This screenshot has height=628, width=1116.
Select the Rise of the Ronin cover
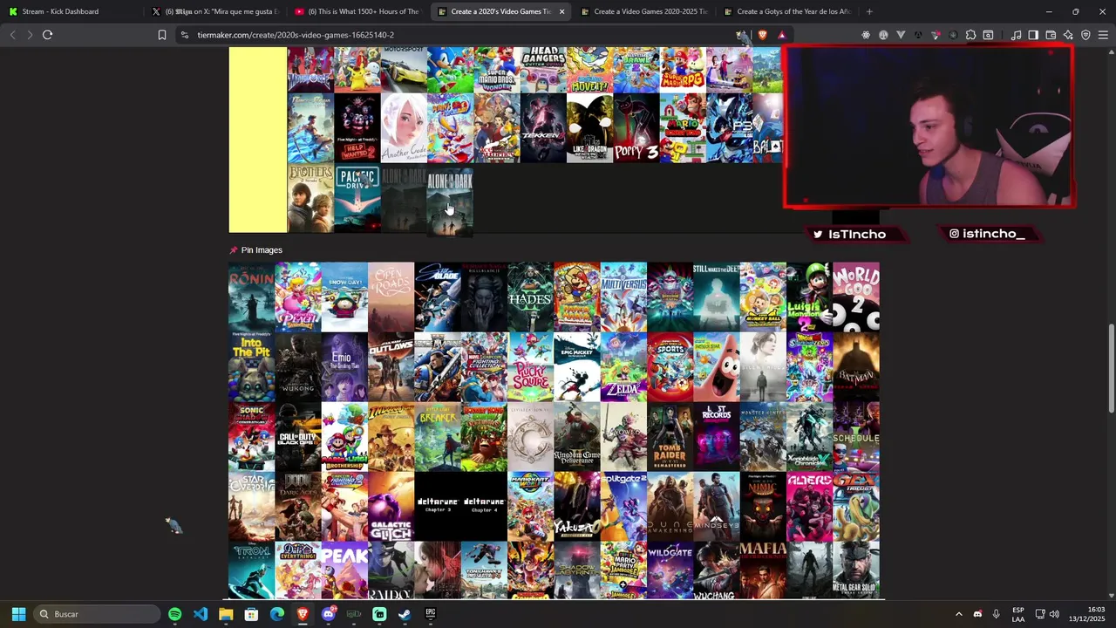click(251, 297)
